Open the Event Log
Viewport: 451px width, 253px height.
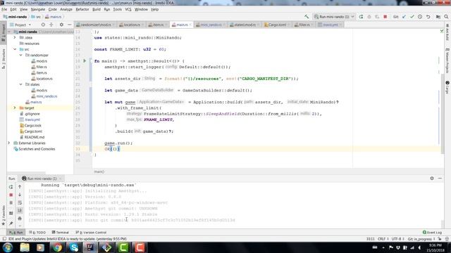tap(432, 233)
